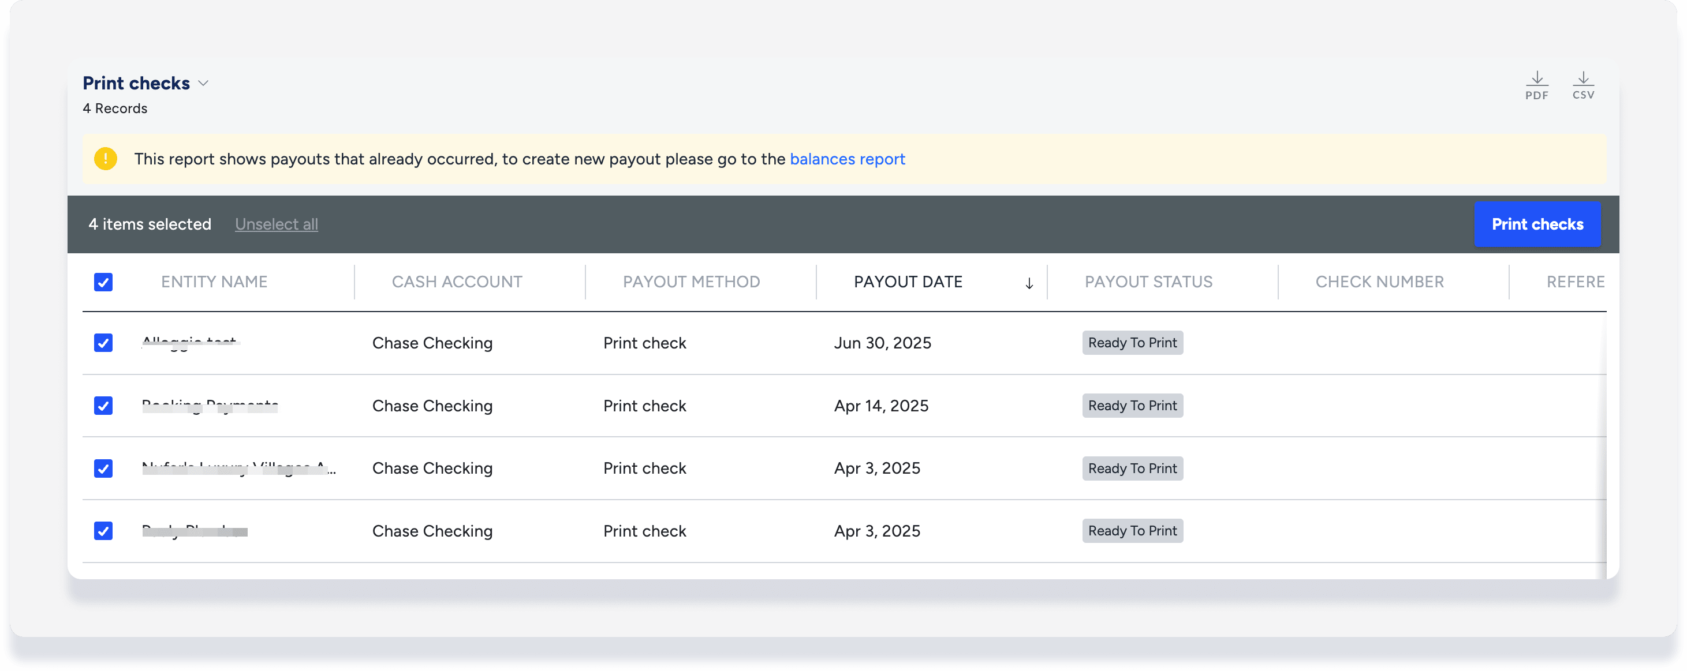This screenshot has width=1687, height=671.
Task: Click the blue Print checks button
Action: tap(1536, 224)
